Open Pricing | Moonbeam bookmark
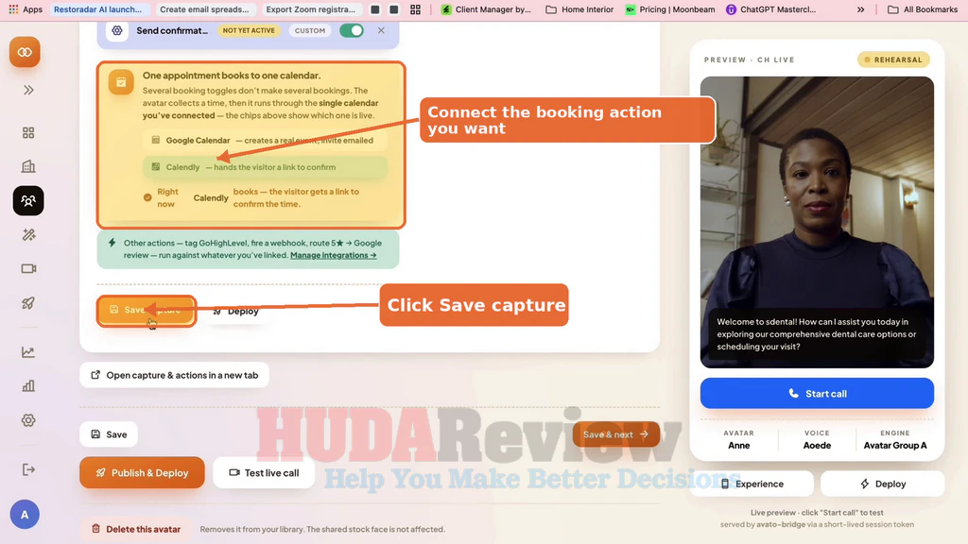The width and height of the screenshot is (968, 544). point(670,9)
